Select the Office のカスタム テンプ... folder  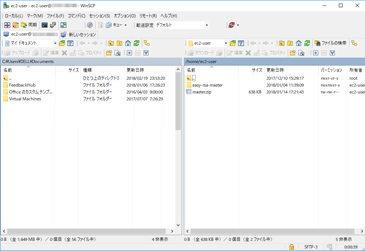tap(31, 92)
